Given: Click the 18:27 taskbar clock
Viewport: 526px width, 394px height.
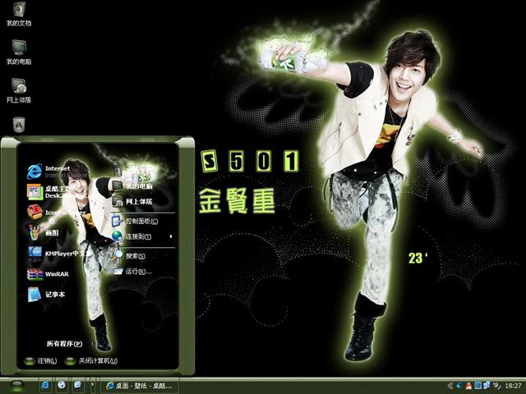Looking at the screenshot, I should 513,386.
